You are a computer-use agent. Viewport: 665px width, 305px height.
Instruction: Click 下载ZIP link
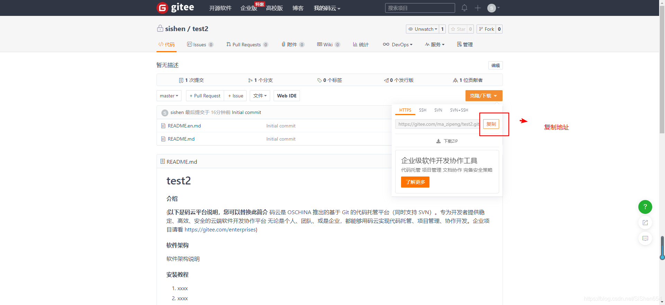click(x=451, y=141)
